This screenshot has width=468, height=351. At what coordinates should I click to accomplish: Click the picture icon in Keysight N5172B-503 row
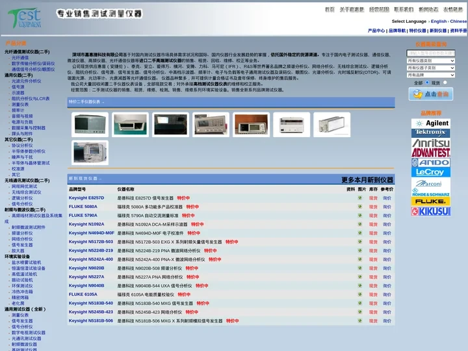(360, 242)
